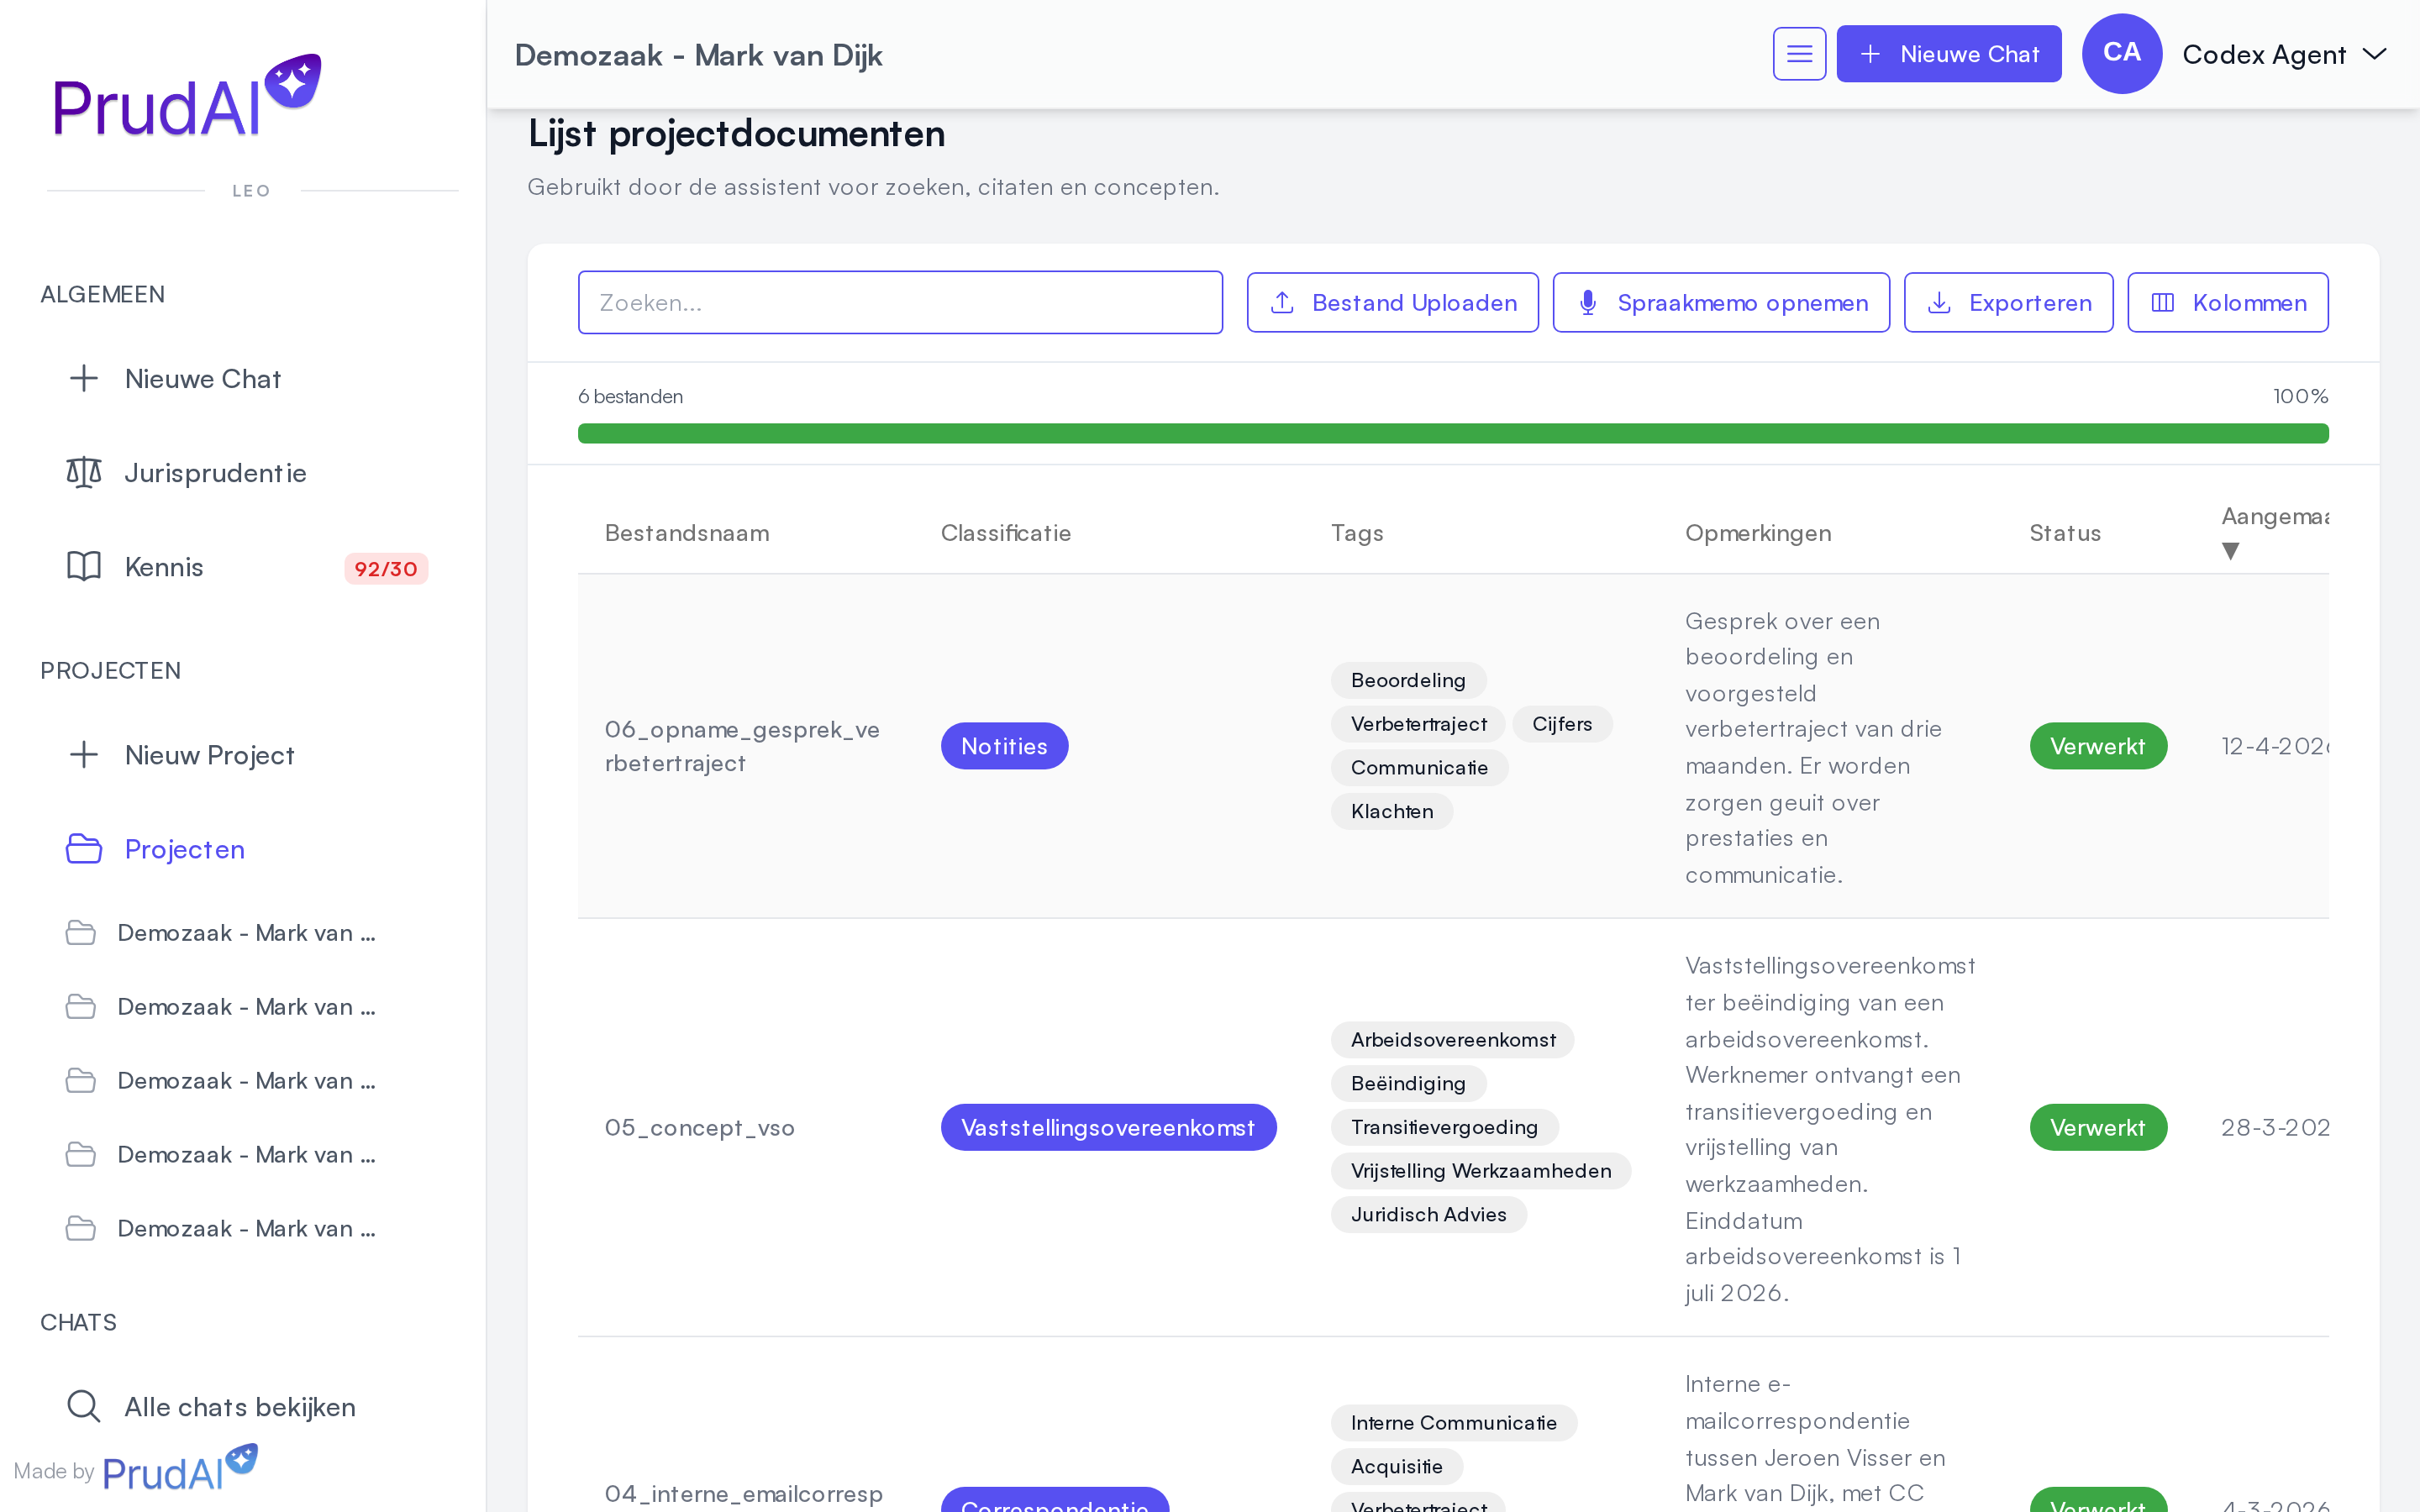Click file name 06_opname_gesprek_verbetertraject
Screen dimensions: 2420x1512
coord(742,746)
